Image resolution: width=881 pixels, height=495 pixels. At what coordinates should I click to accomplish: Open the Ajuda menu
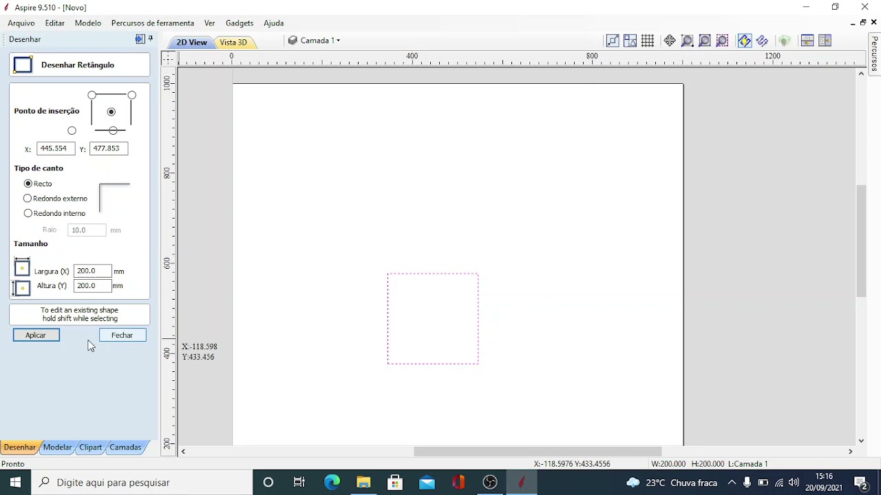273,23
